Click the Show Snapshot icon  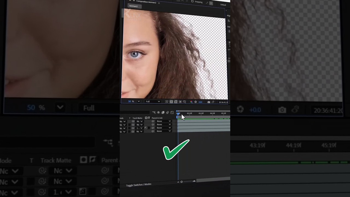tap(213, 102)
